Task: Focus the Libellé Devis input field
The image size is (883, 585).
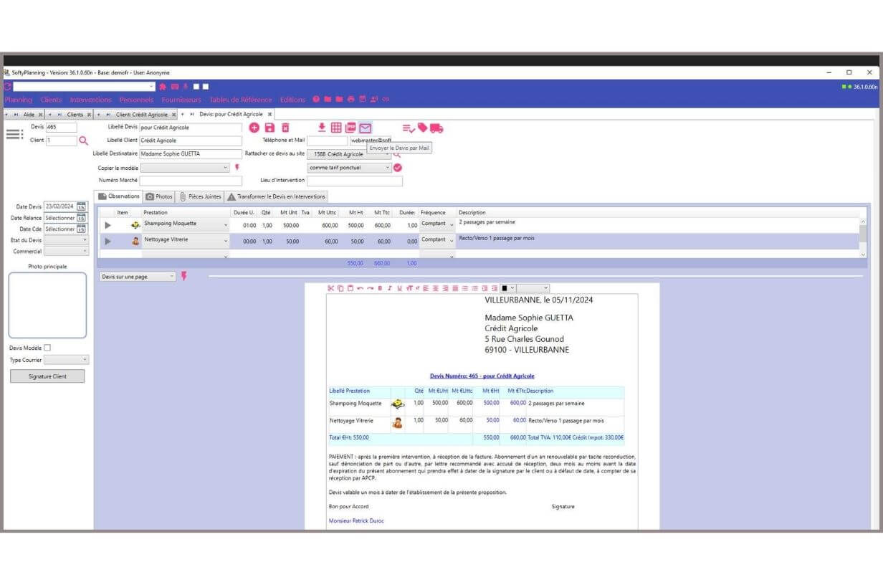Action: coord(191,128)
